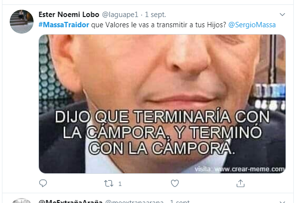Click the retweet count number 1
This screenshot has height=203, width=305.
(x=120, y=184)
